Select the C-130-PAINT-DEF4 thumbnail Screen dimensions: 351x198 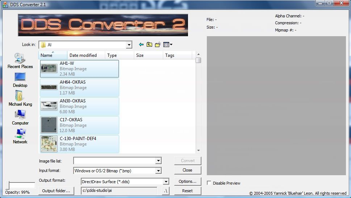click(x=49, y=144)
